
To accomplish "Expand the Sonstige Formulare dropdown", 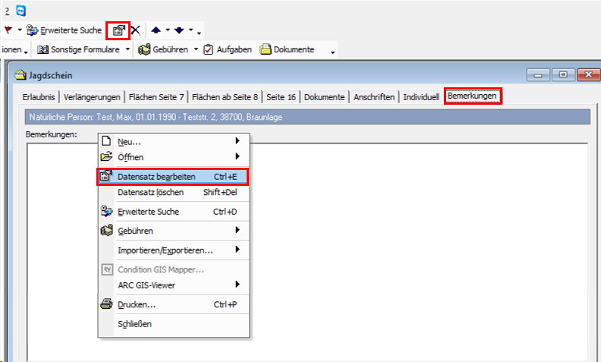I will [x=127, y=49].
